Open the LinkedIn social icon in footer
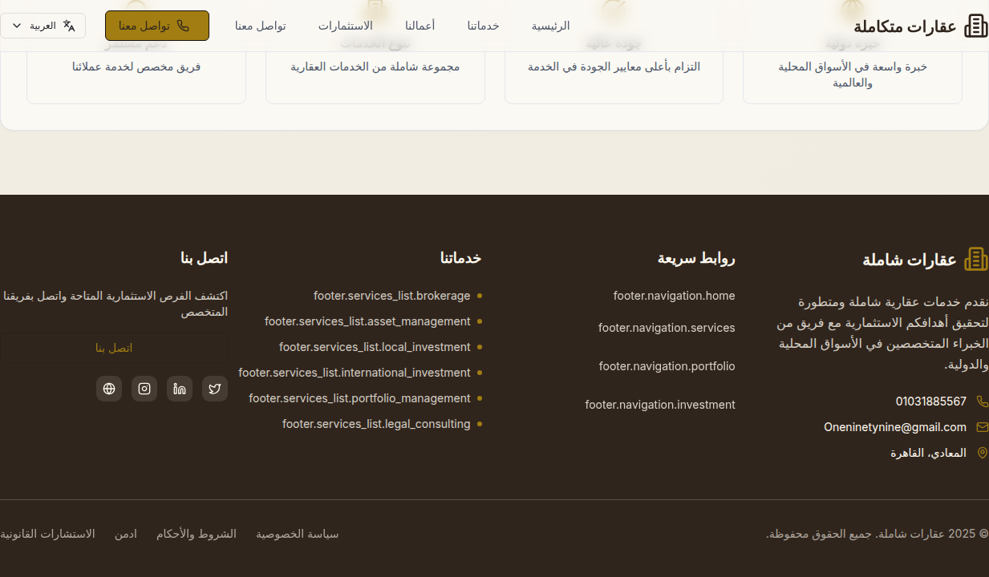This screenshot has width=989, height=577. tap(180, 389)
